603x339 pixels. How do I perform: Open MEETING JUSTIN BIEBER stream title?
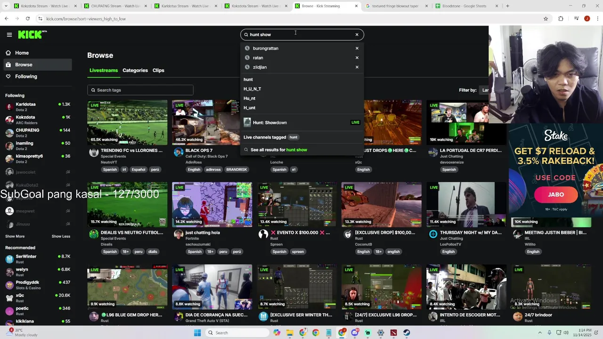[555, 233]
